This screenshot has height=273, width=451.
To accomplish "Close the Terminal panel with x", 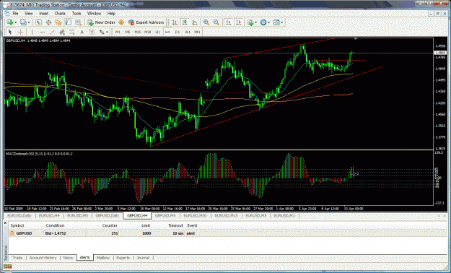I will coord(6,223).
